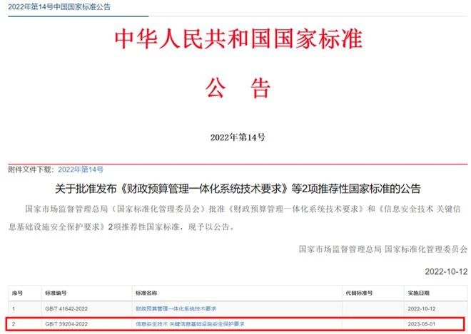Select the 2022年第14号中国国家标准公告 tab heading
Image resolution: width=471 pixels, height=334 pixels.
[x=59, y=6]
